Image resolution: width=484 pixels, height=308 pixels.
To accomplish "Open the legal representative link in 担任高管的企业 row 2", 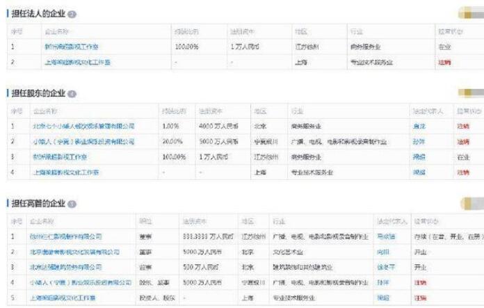I will (383, 252).
